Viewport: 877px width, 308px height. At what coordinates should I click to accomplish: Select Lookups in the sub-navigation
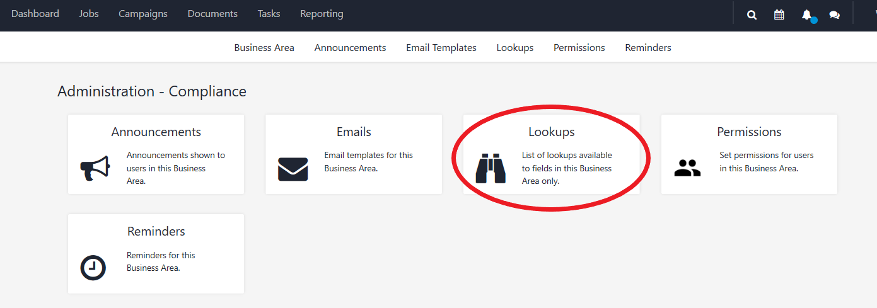515,48
